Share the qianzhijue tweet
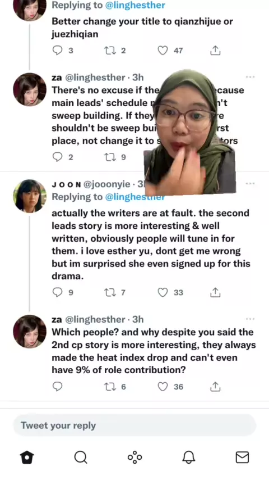 215,50
